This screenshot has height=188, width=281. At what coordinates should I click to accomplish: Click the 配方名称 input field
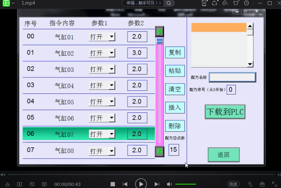(x=232, y=77)
